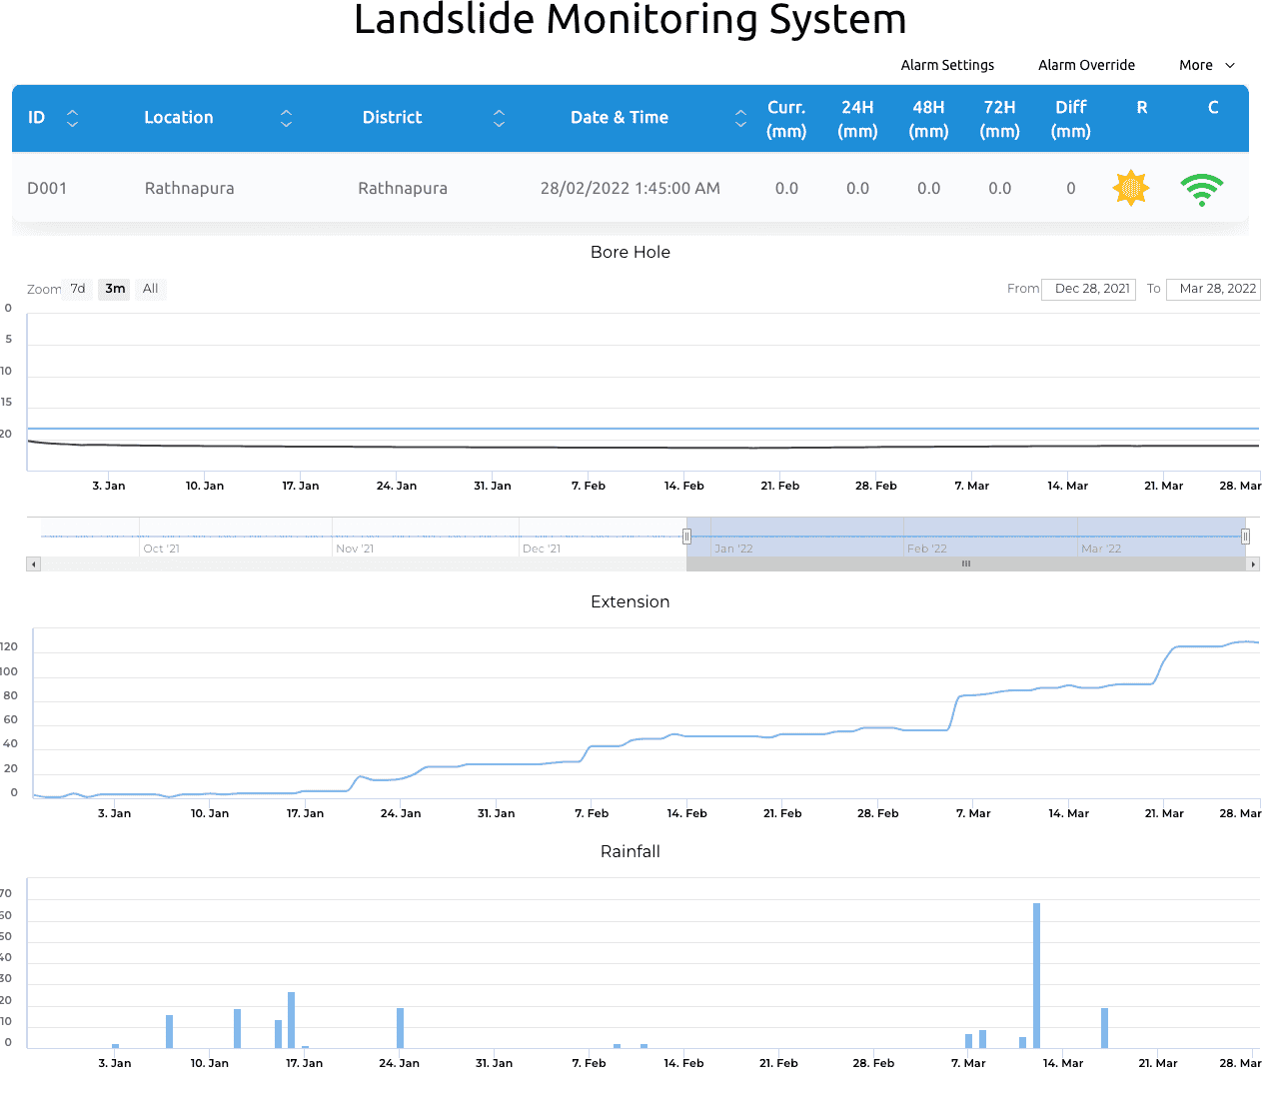Viewport: 1265px width, 1098px height.
Task: Click the Rathnapura location cell
Action: pyautogui.click(x=189, y=188)
